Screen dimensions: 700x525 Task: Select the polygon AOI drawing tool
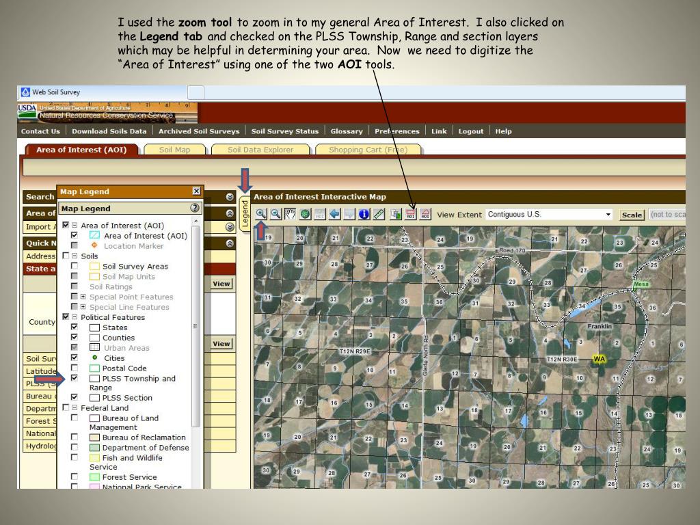pos(425,214)
